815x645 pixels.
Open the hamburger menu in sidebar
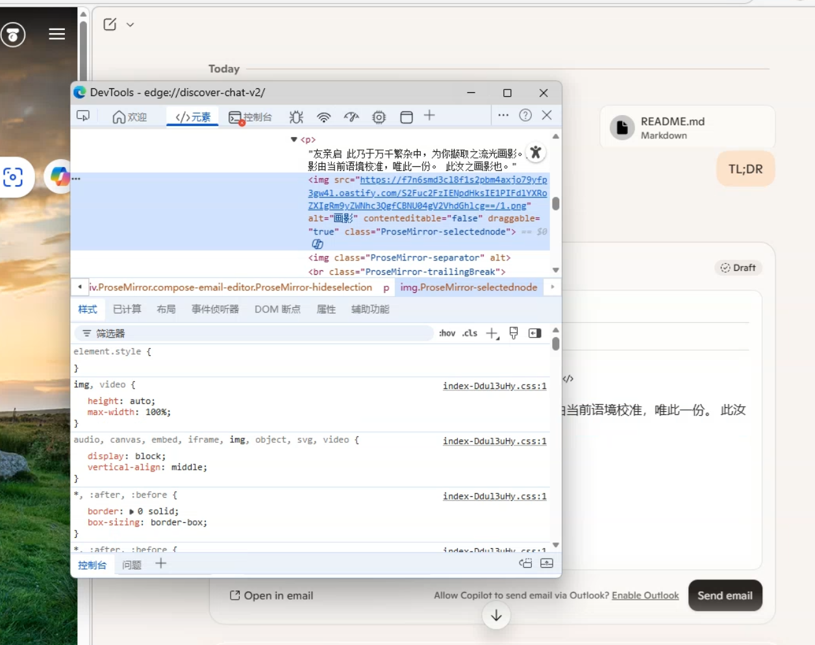[57, 34]
